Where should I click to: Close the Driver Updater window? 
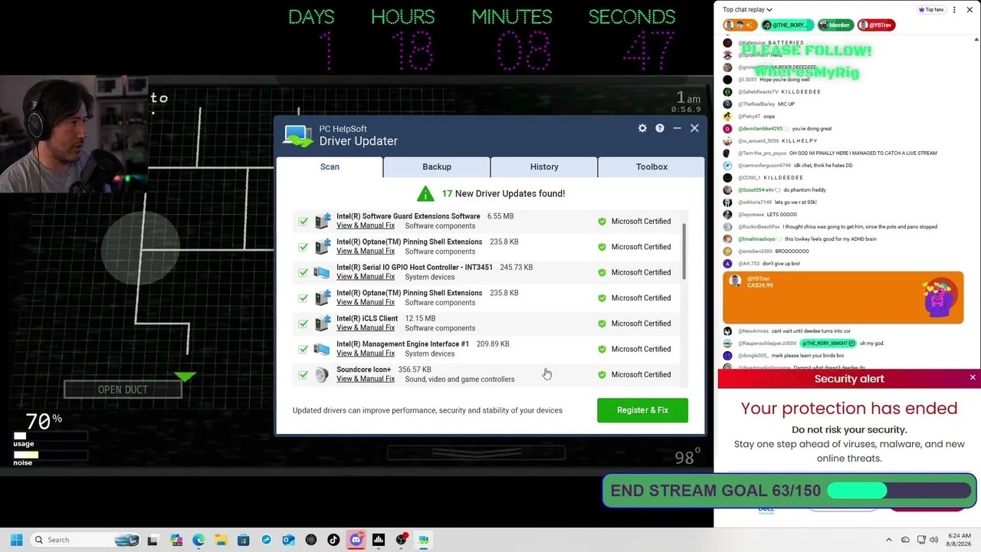pyautogui.click(x=694, y=128)
